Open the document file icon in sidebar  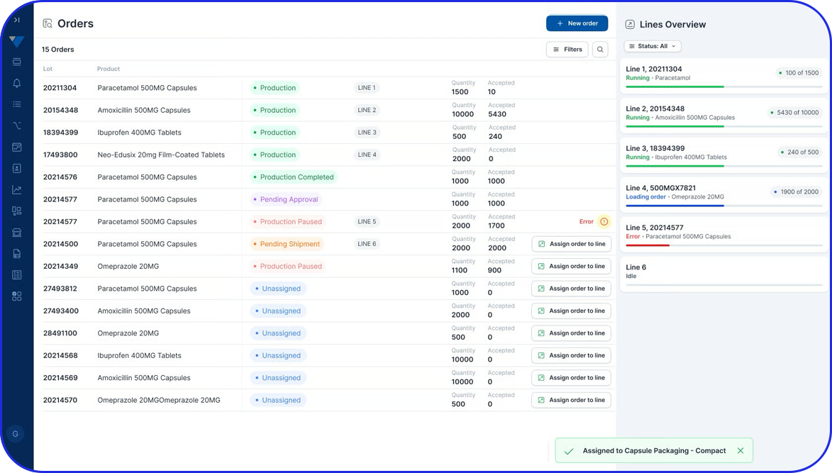pyautogui.click(x=16, y=254)
